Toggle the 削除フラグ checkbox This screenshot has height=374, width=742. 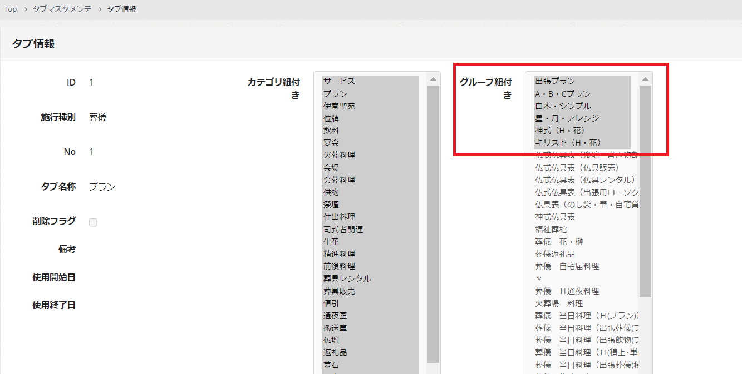(x=93, y=222)
